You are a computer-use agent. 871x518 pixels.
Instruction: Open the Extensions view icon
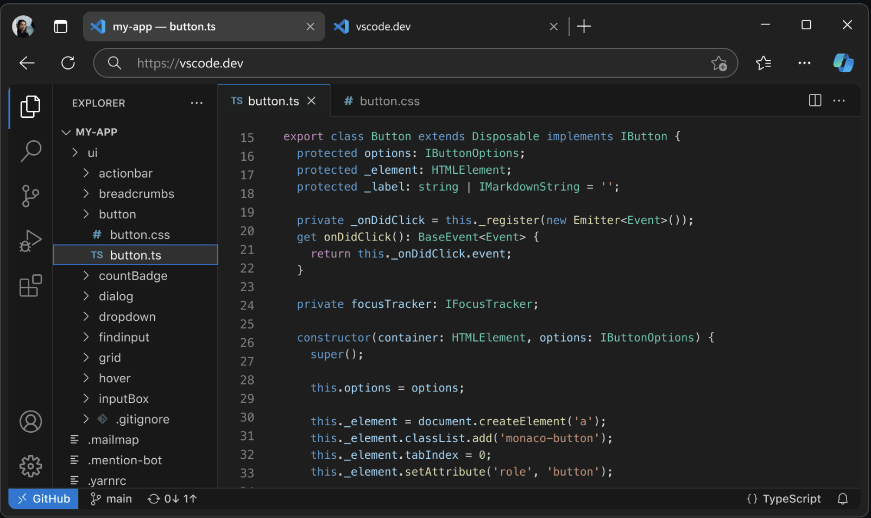tap(30, 286)
